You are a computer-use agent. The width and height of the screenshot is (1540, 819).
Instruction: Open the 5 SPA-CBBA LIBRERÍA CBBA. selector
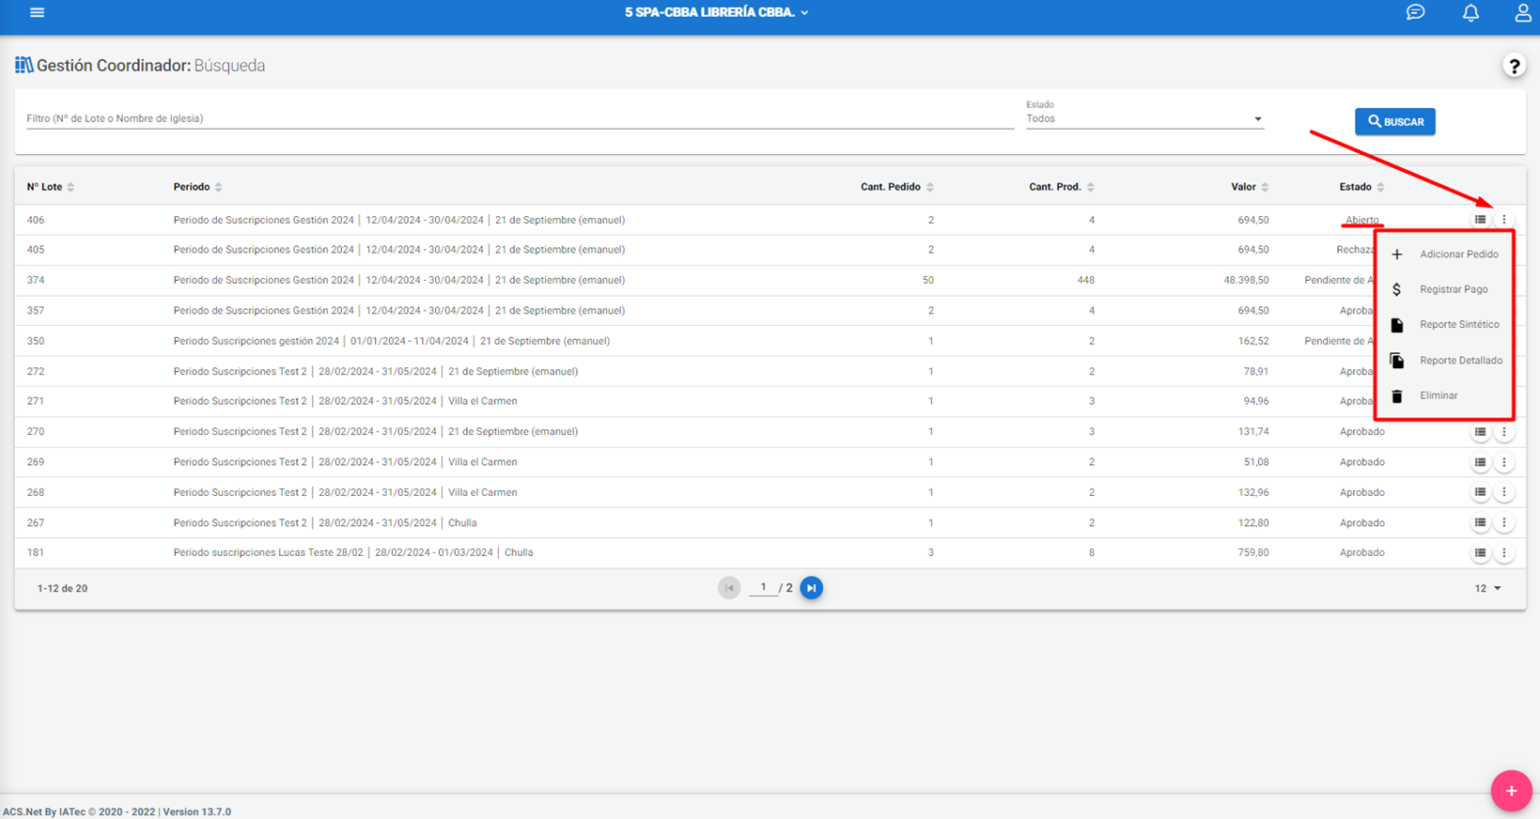pyautogui.click(x=716, y=12)
